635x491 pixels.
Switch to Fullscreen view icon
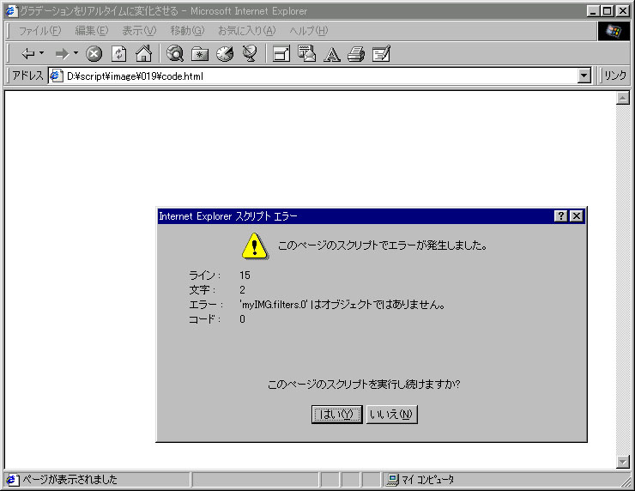click(281, 53)
